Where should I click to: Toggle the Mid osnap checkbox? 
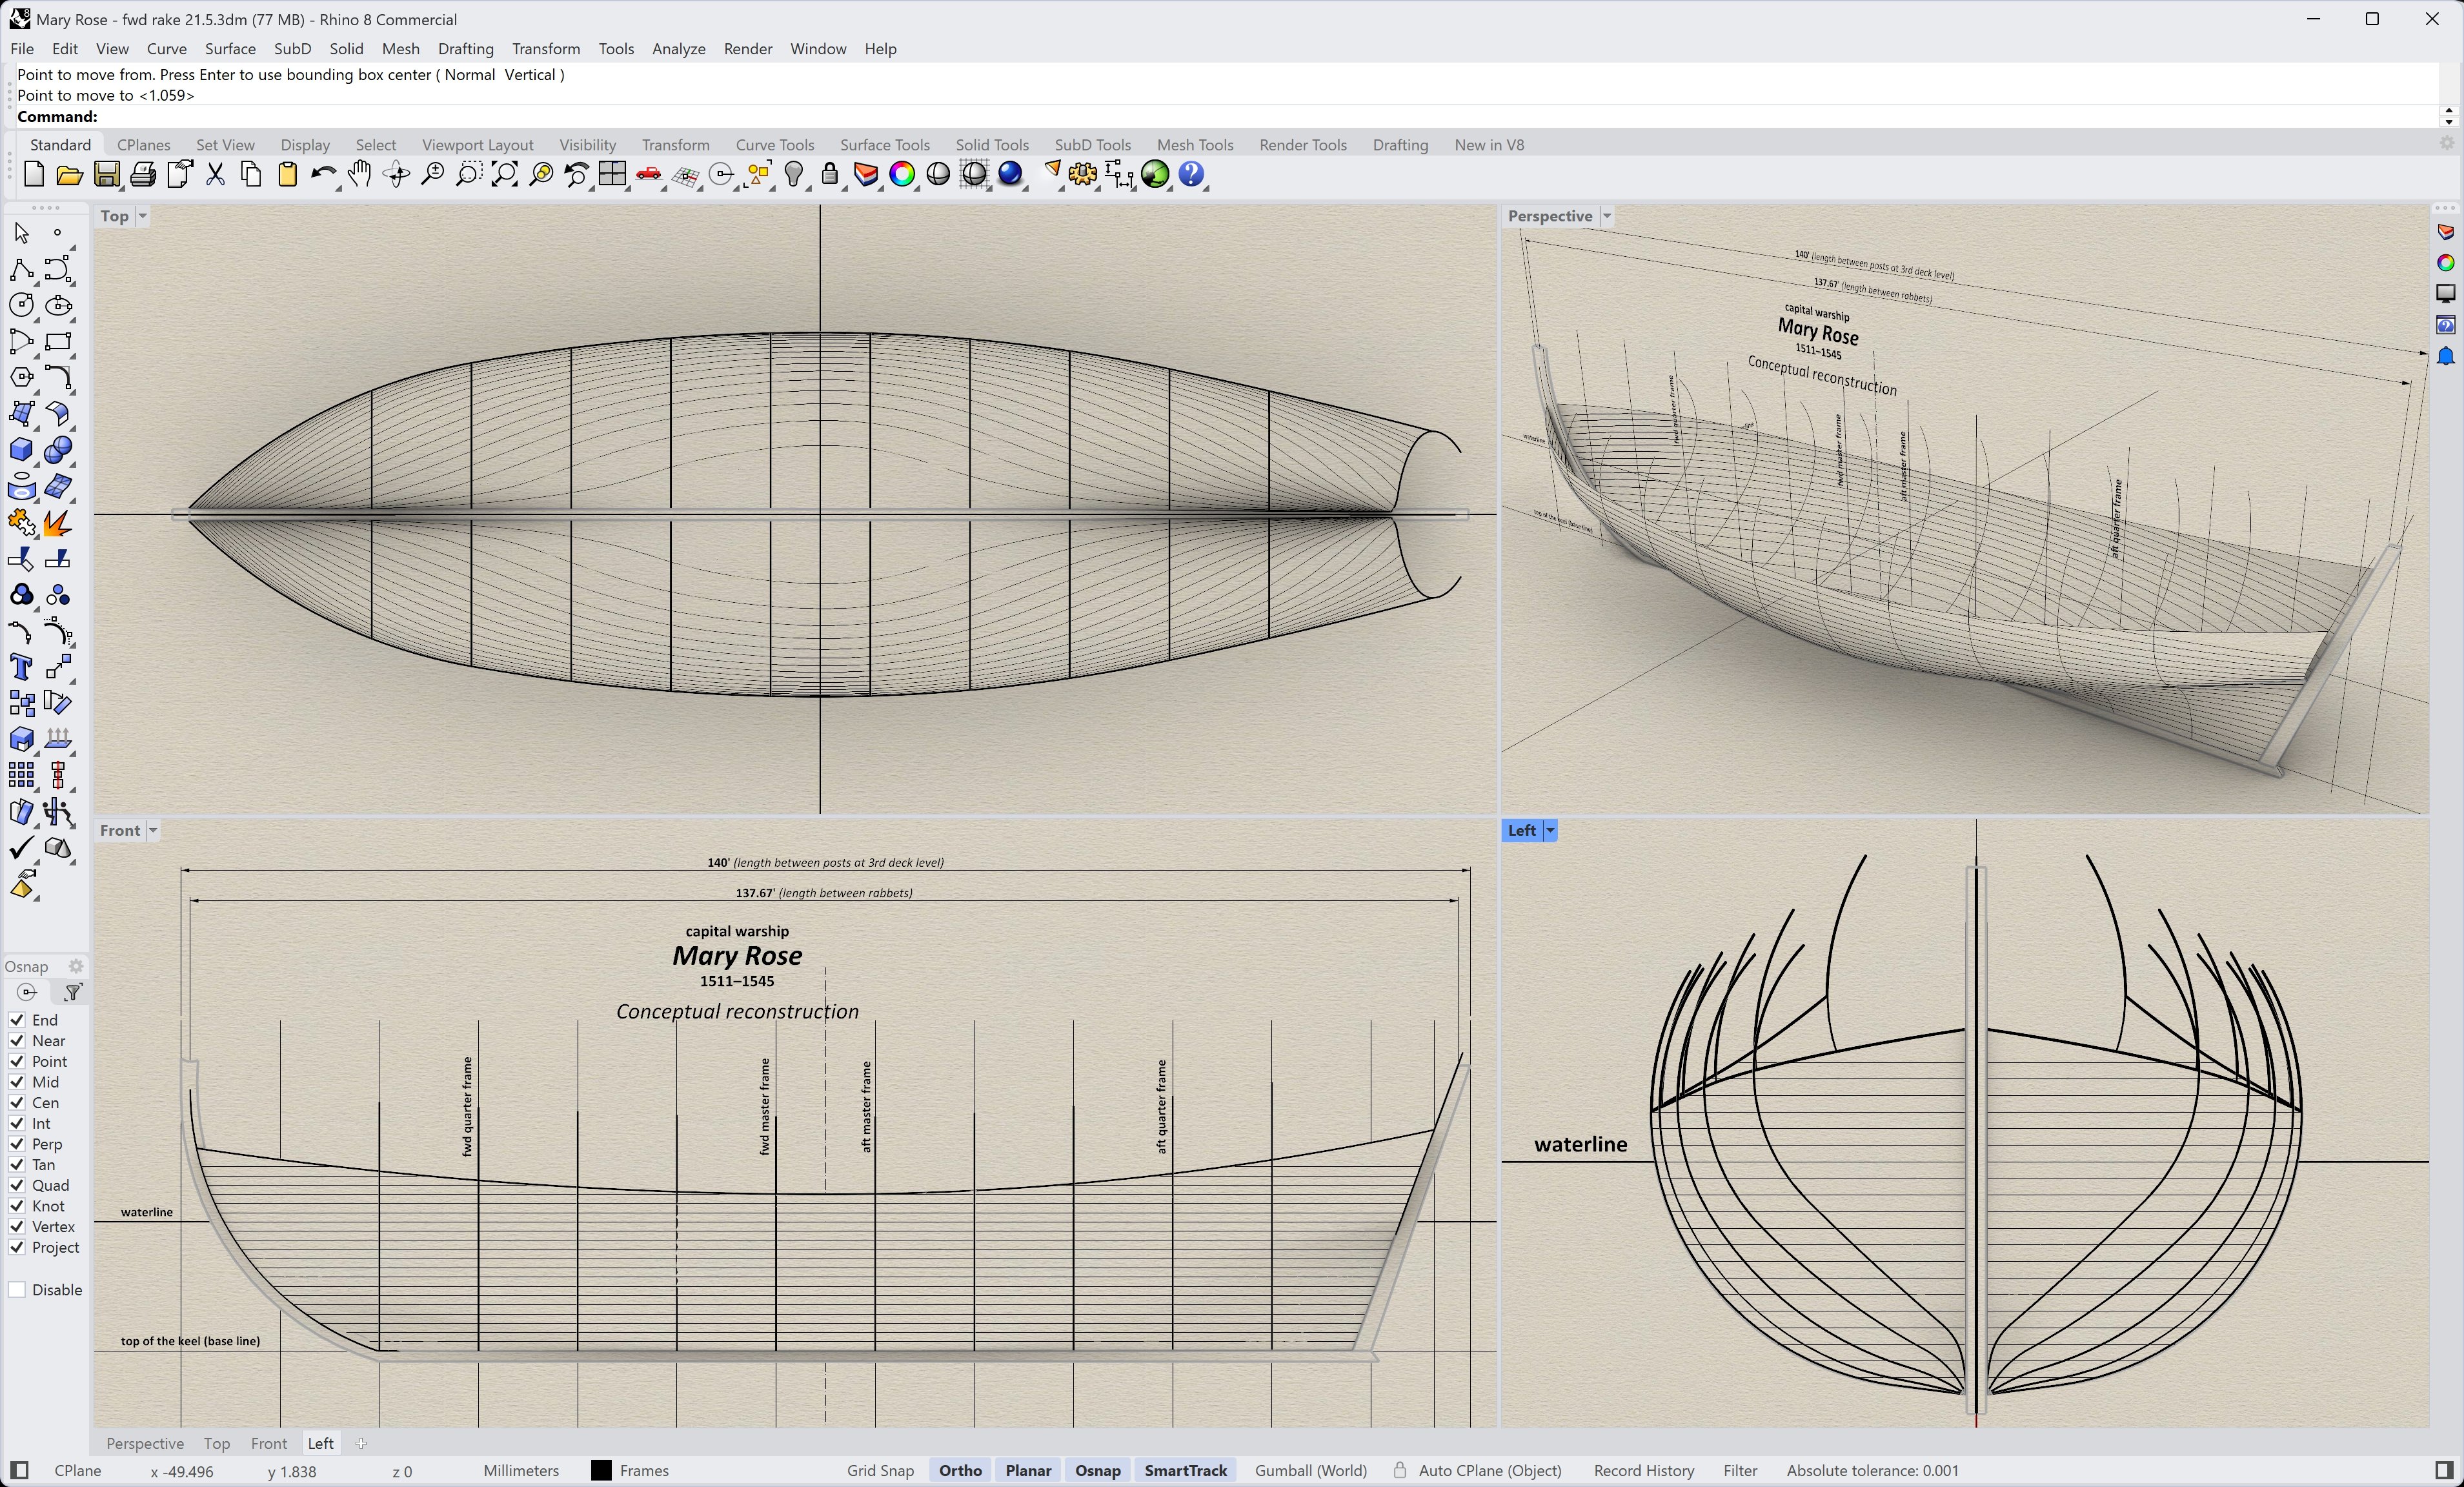(17, 1082)
